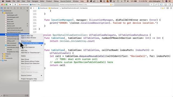Select Spot.swift in navigator
Screen dimensions: 173x97
(10, 19)
